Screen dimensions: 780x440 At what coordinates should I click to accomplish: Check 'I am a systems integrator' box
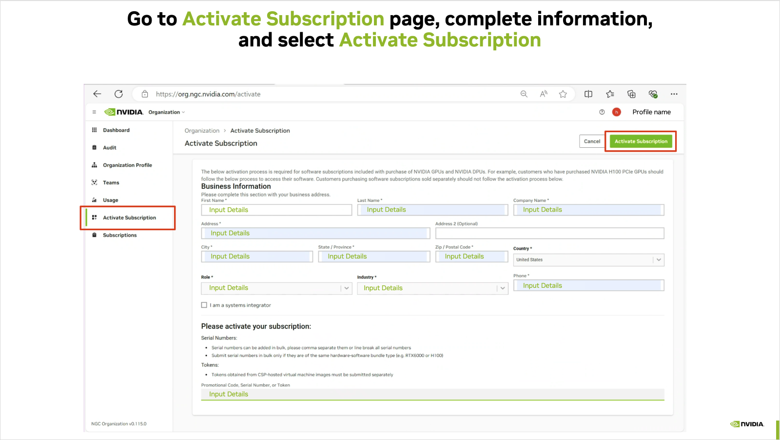pyautogui.click(x=204, y=305)
